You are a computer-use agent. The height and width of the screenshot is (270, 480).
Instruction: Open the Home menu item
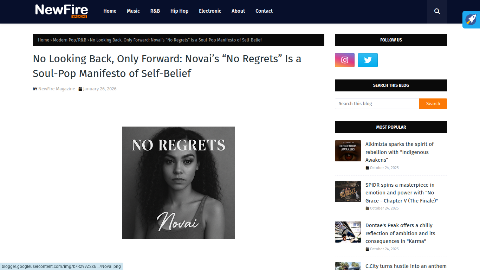coord(110,11)
